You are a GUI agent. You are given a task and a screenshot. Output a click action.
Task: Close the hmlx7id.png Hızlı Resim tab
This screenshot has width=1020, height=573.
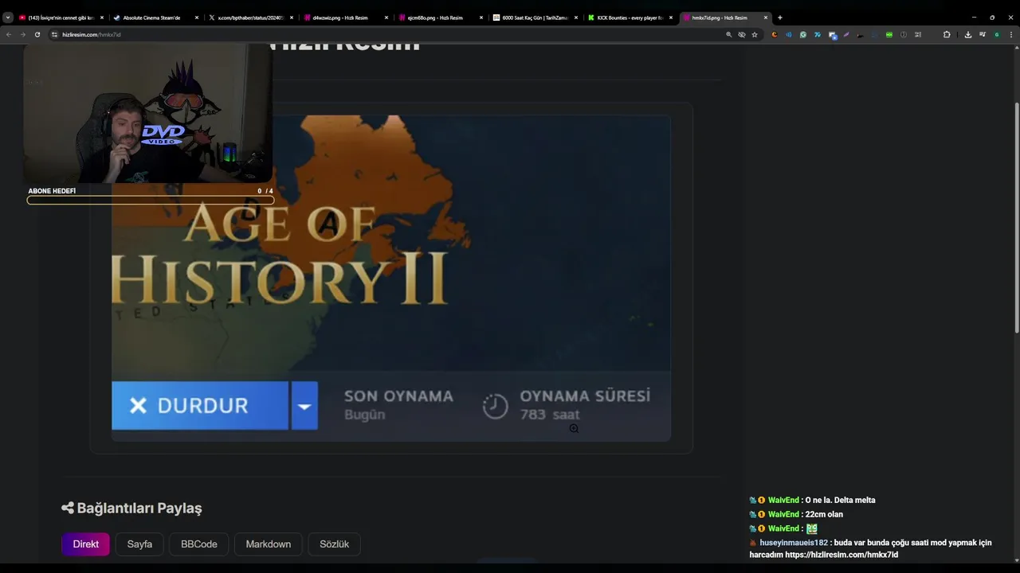tap(766, 18)
